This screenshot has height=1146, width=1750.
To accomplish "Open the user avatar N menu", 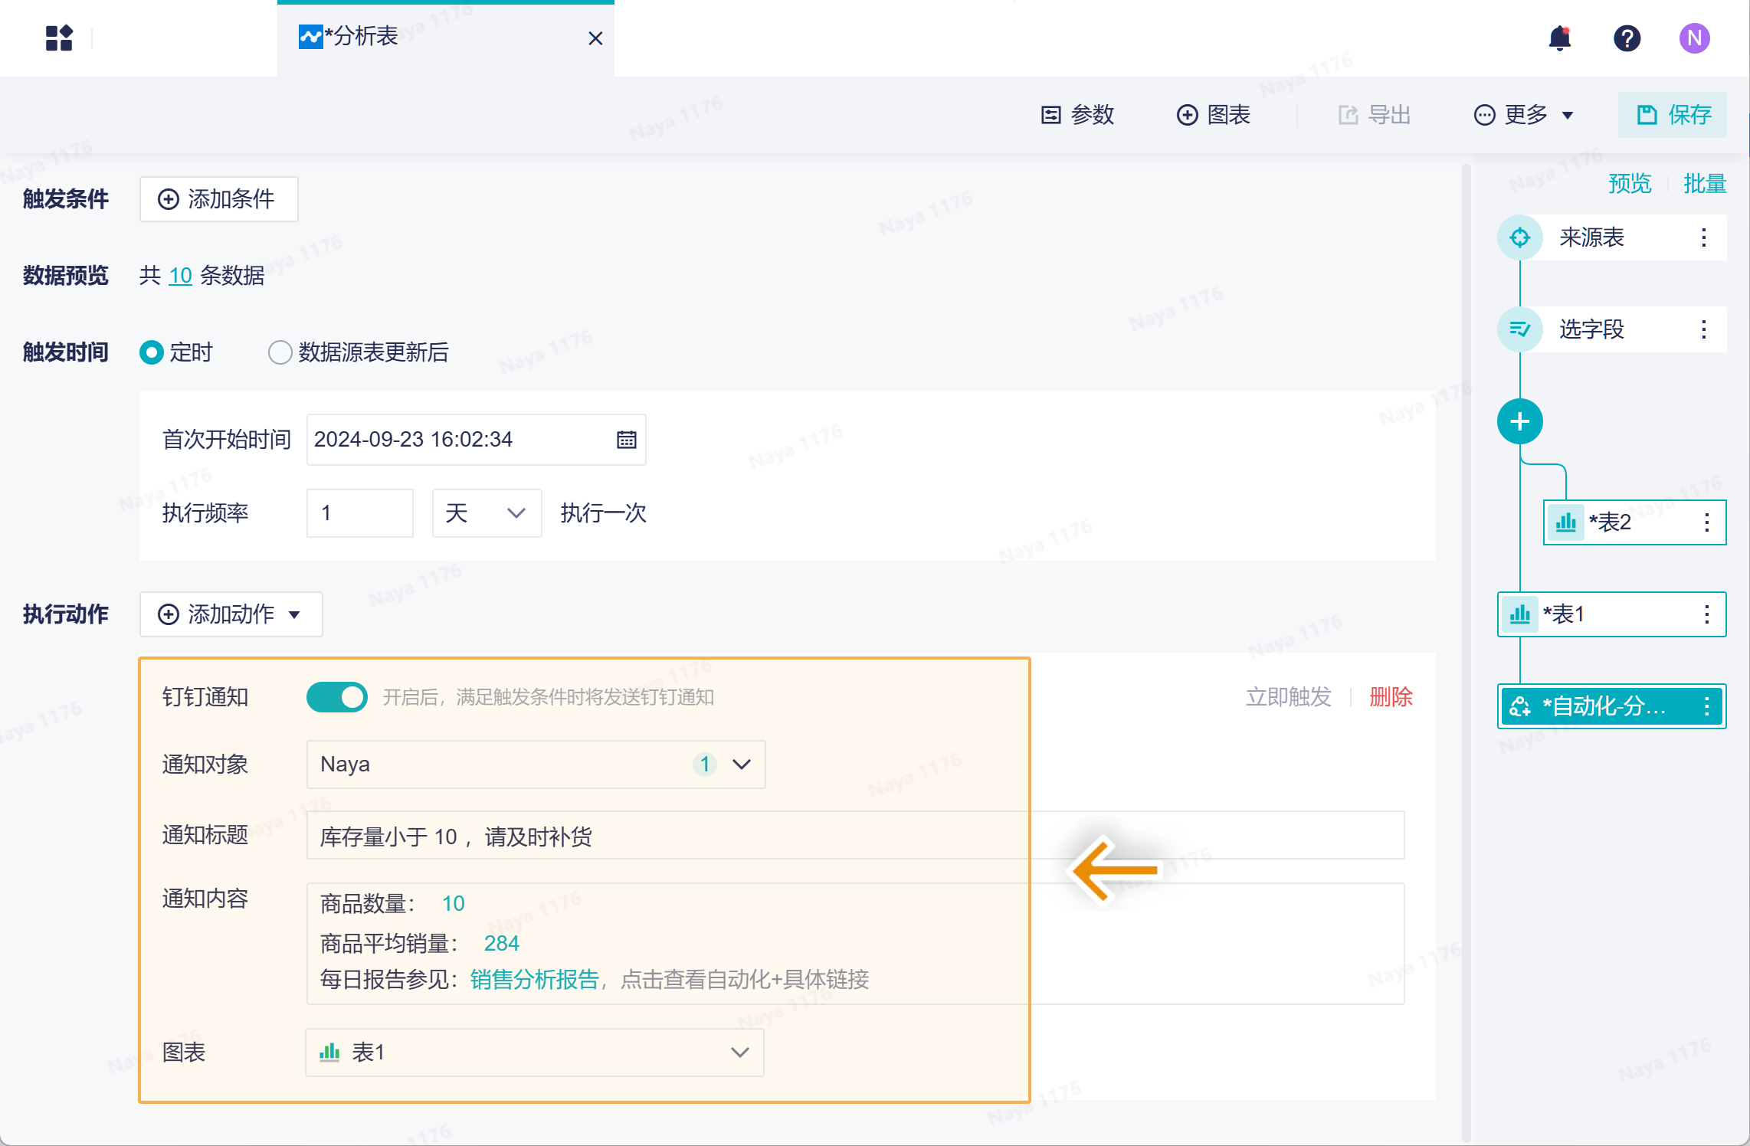I will pyautogui.click(x=1694, y=38).
